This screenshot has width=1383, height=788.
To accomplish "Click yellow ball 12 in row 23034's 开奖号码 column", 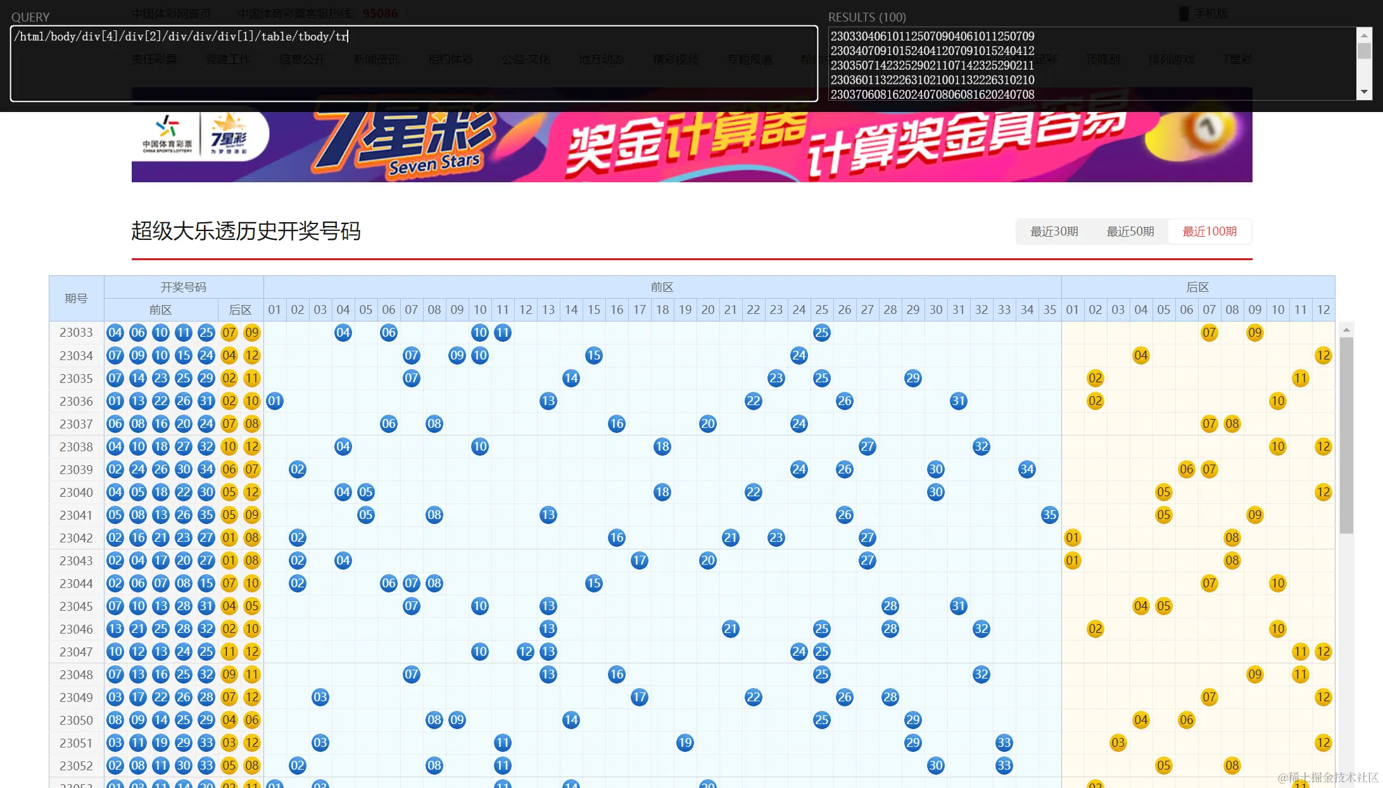I will [x=252, y=355].
